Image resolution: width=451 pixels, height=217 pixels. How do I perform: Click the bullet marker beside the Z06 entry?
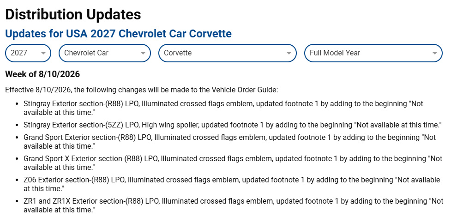pyautogui.click(x=17, y=181)
